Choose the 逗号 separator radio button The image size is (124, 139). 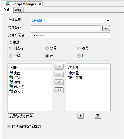pos(79,48)
